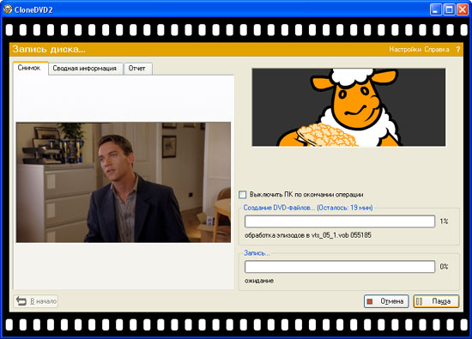Open Настройки link in header
The image size is (472, 339).
pyautogui.click(x=405, y=50)
